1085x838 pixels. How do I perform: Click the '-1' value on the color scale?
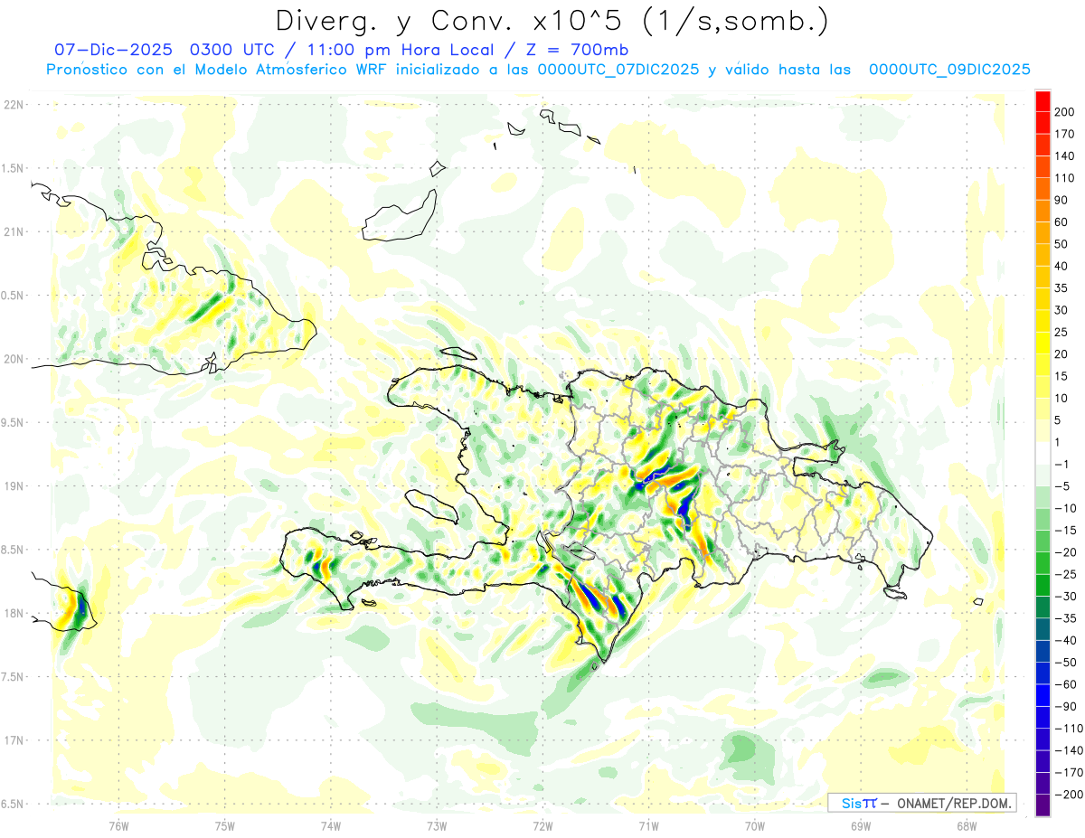(1062, 464)
